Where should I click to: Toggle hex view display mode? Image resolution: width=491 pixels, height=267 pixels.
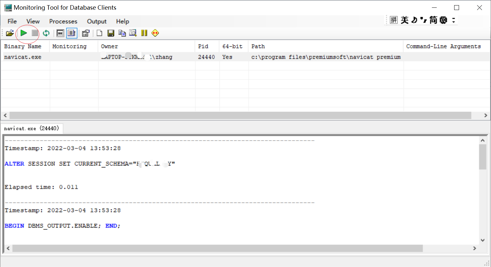pyautogui.click(x=60, y=33)
